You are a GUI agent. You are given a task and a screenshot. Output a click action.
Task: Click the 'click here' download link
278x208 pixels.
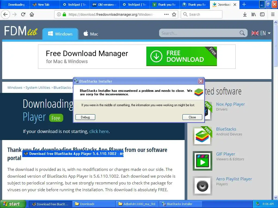[99, 131]
